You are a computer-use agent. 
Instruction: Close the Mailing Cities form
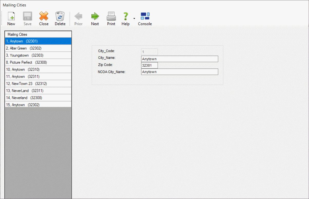pyautogui.click(x=44, y=19)
